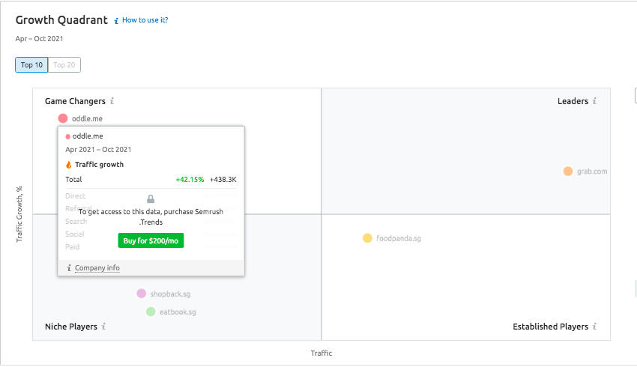Click the 'Traffic Growth, %' axis label
637x367 pixels.
tap(19, 214)
